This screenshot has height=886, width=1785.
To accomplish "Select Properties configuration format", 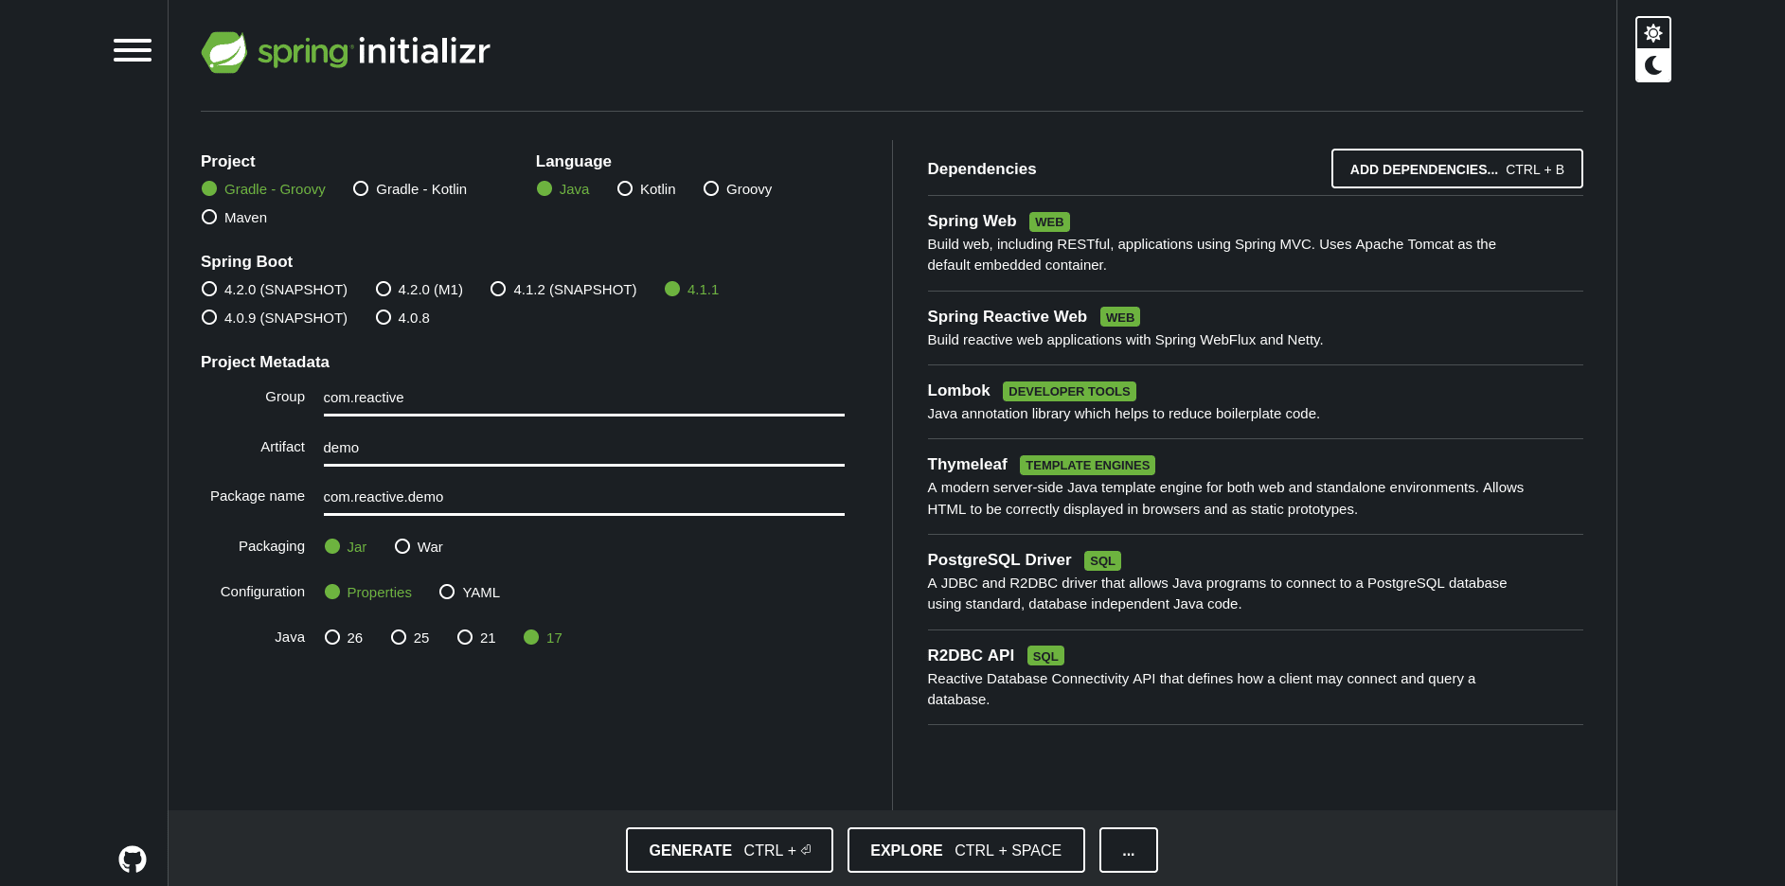I will pyautogui.click(x=368, y=593).
